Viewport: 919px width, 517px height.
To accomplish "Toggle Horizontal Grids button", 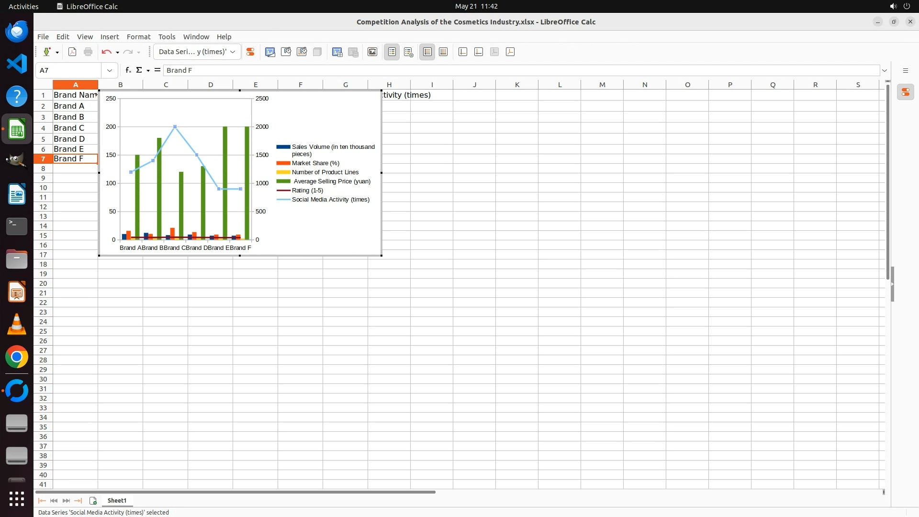I will 427,52.
